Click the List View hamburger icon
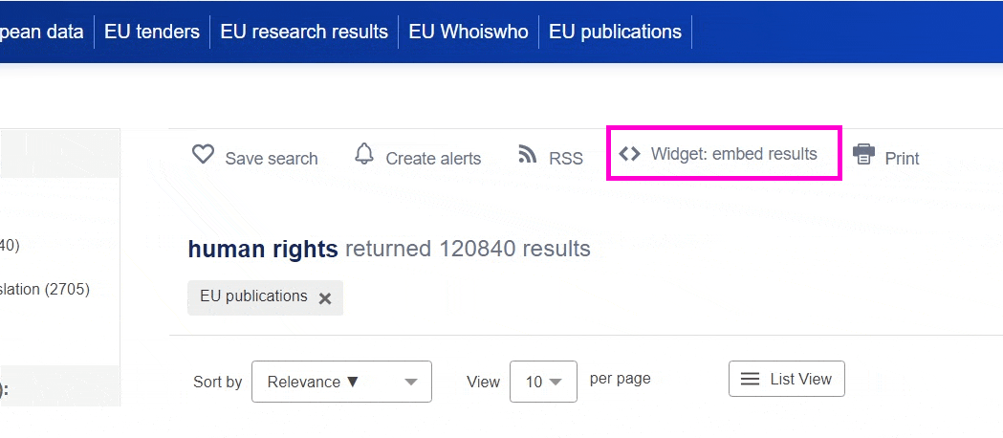This screenshot has height=438, width=1003. coord(751,379)
